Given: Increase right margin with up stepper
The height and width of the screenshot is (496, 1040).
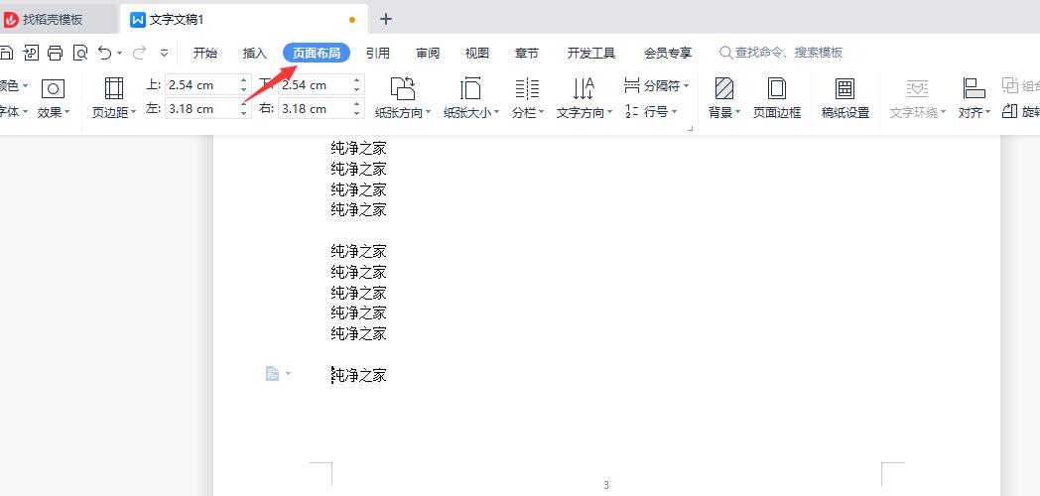Looking at the screenshot, I should (x=357, y=103).
